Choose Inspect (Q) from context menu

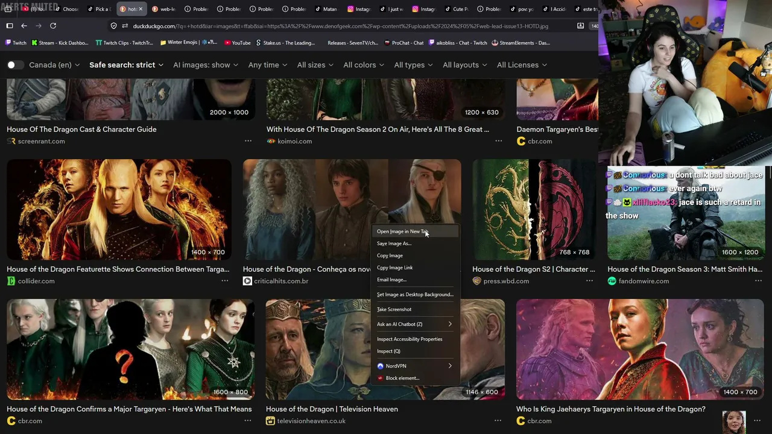(x=416, y=351)
